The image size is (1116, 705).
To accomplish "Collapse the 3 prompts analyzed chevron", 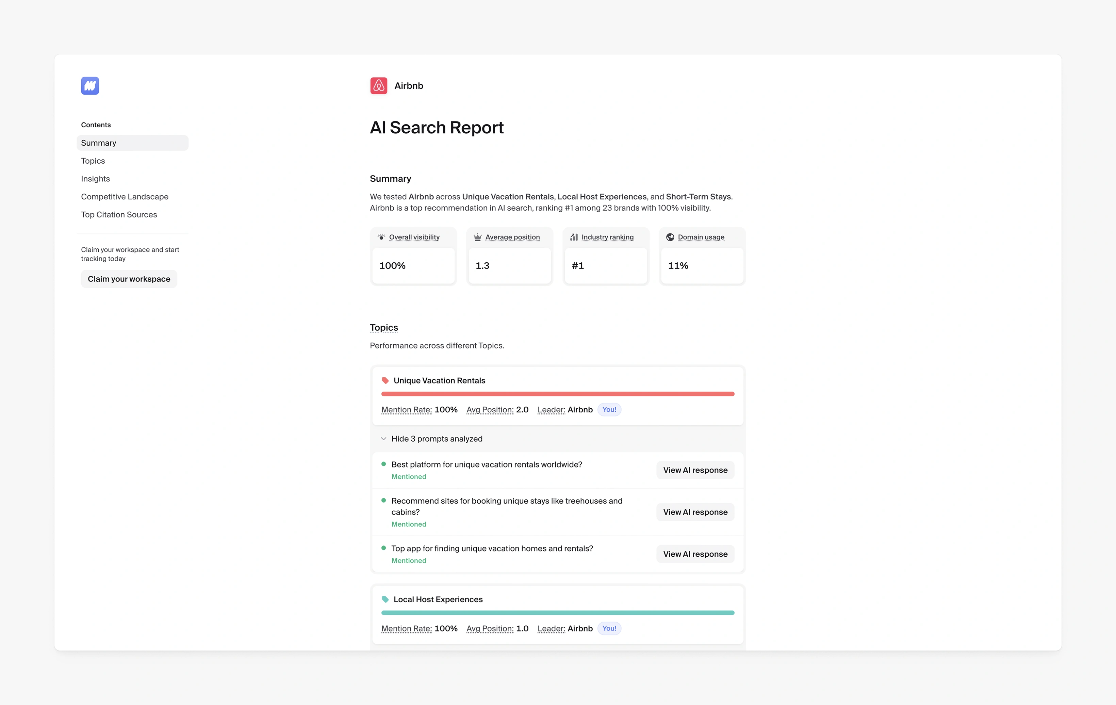I will click(384, 439).
